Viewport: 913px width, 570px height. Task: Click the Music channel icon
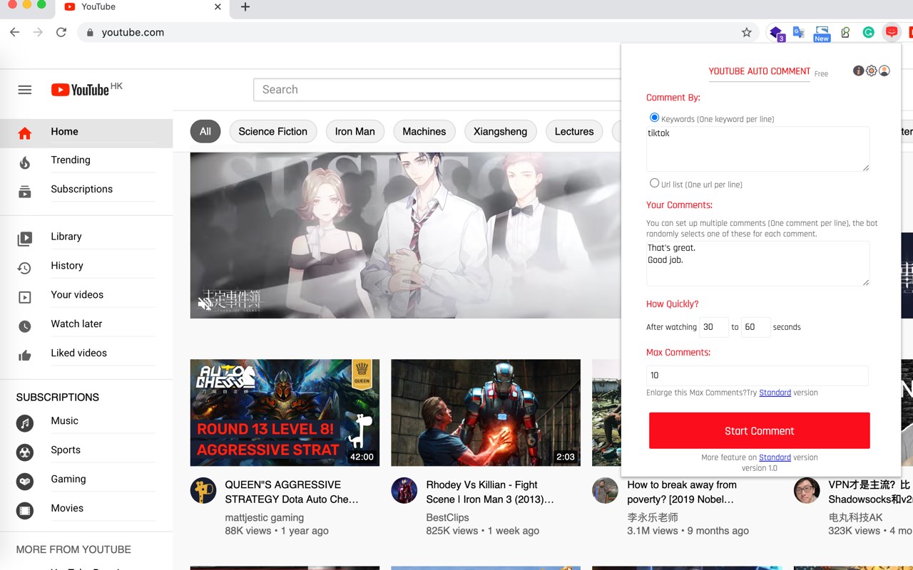tap(25, 423)
